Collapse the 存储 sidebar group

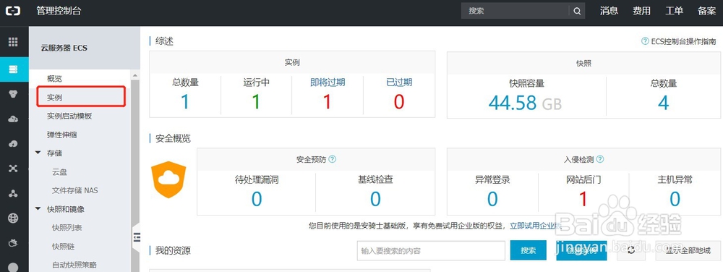coord(38,153)
